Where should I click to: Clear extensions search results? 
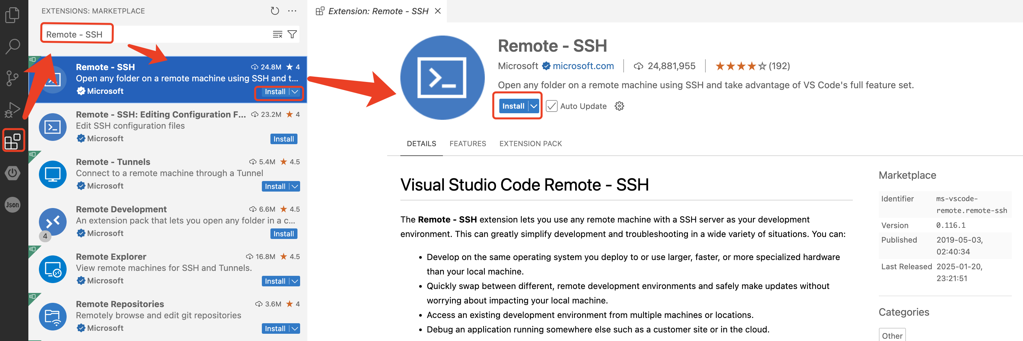277,35
